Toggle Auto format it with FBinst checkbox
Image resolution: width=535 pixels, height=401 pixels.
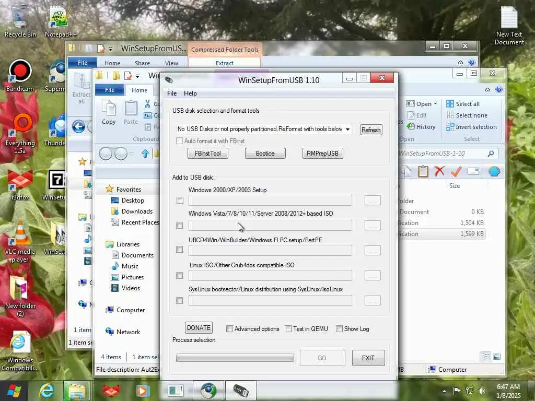tap(180, 141)
